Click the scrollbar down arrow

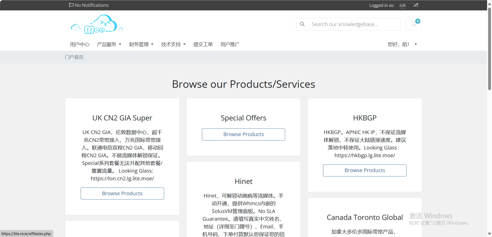(x=489, y=234)
